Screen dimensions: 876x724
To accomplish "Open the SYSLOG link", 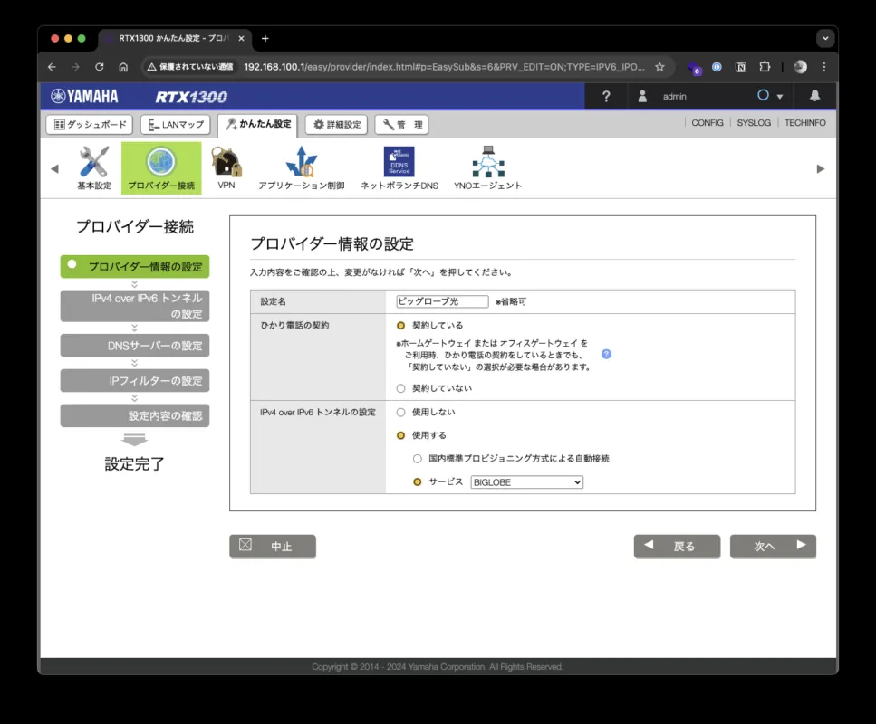I will (754, 123).
